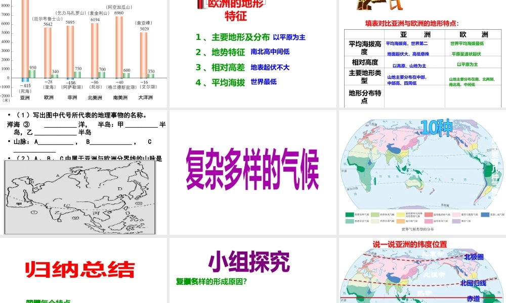Click the 相对高度 row label
The width and height of the screenshot is (506, 303).
(365, 62)
